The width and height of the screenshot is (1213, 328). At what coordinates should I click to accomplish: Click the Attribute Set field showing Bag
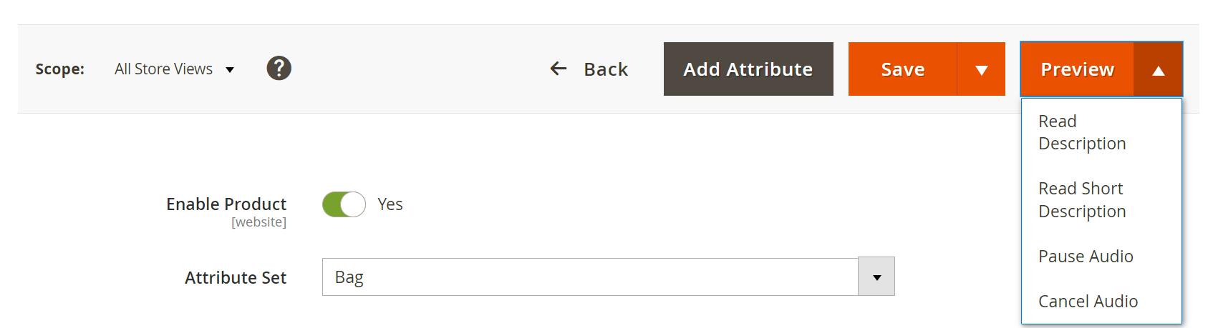(589, 277)
